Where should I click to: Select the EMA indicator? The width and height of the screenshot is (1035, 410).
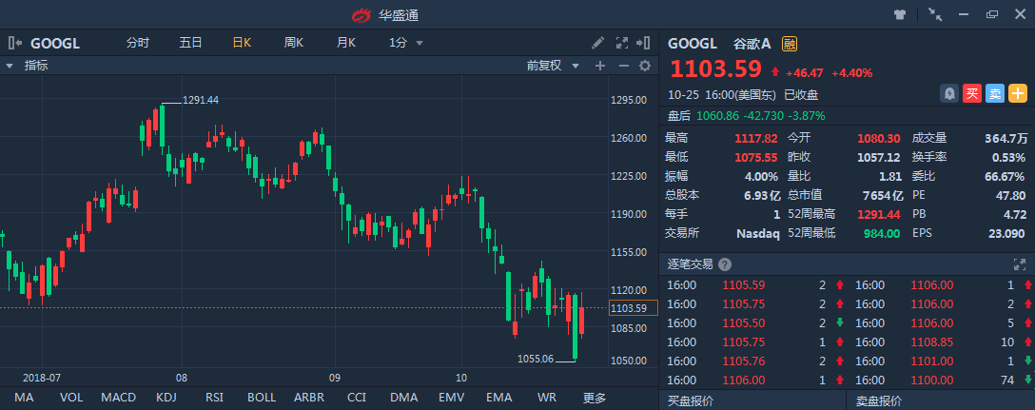(x=499, y=398)
